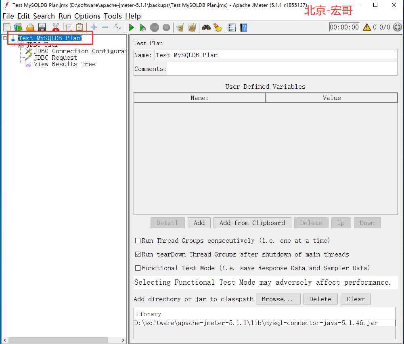Click the horizontal scrollbar thumb under tree
404x344 pixels.
(x=58, y=340)
